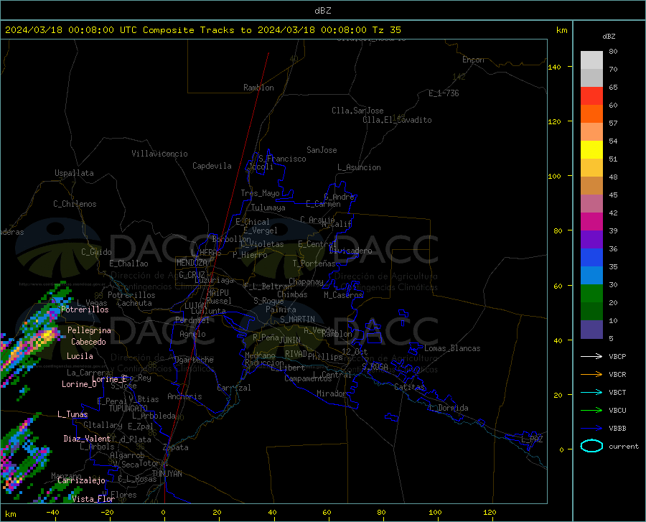
Task: Click the Ramblon label near top
Action: click(x=258, y=88)
